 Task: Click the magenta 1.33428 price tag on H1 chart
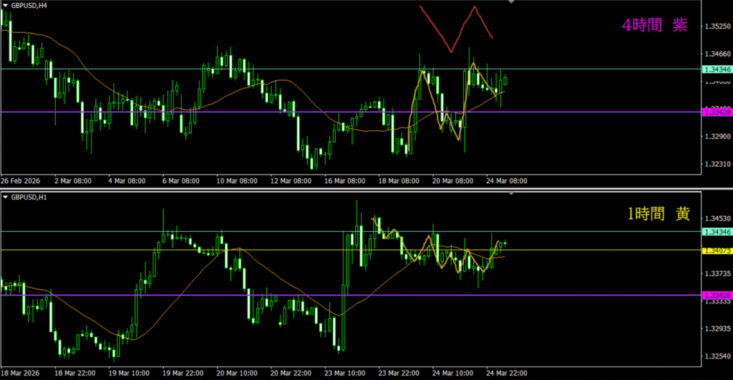click(717, 296)
